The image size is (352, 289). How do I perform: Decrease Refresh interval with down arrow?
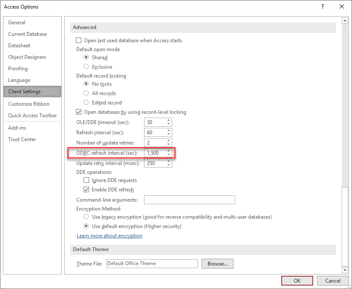click(x=168, y=134)
